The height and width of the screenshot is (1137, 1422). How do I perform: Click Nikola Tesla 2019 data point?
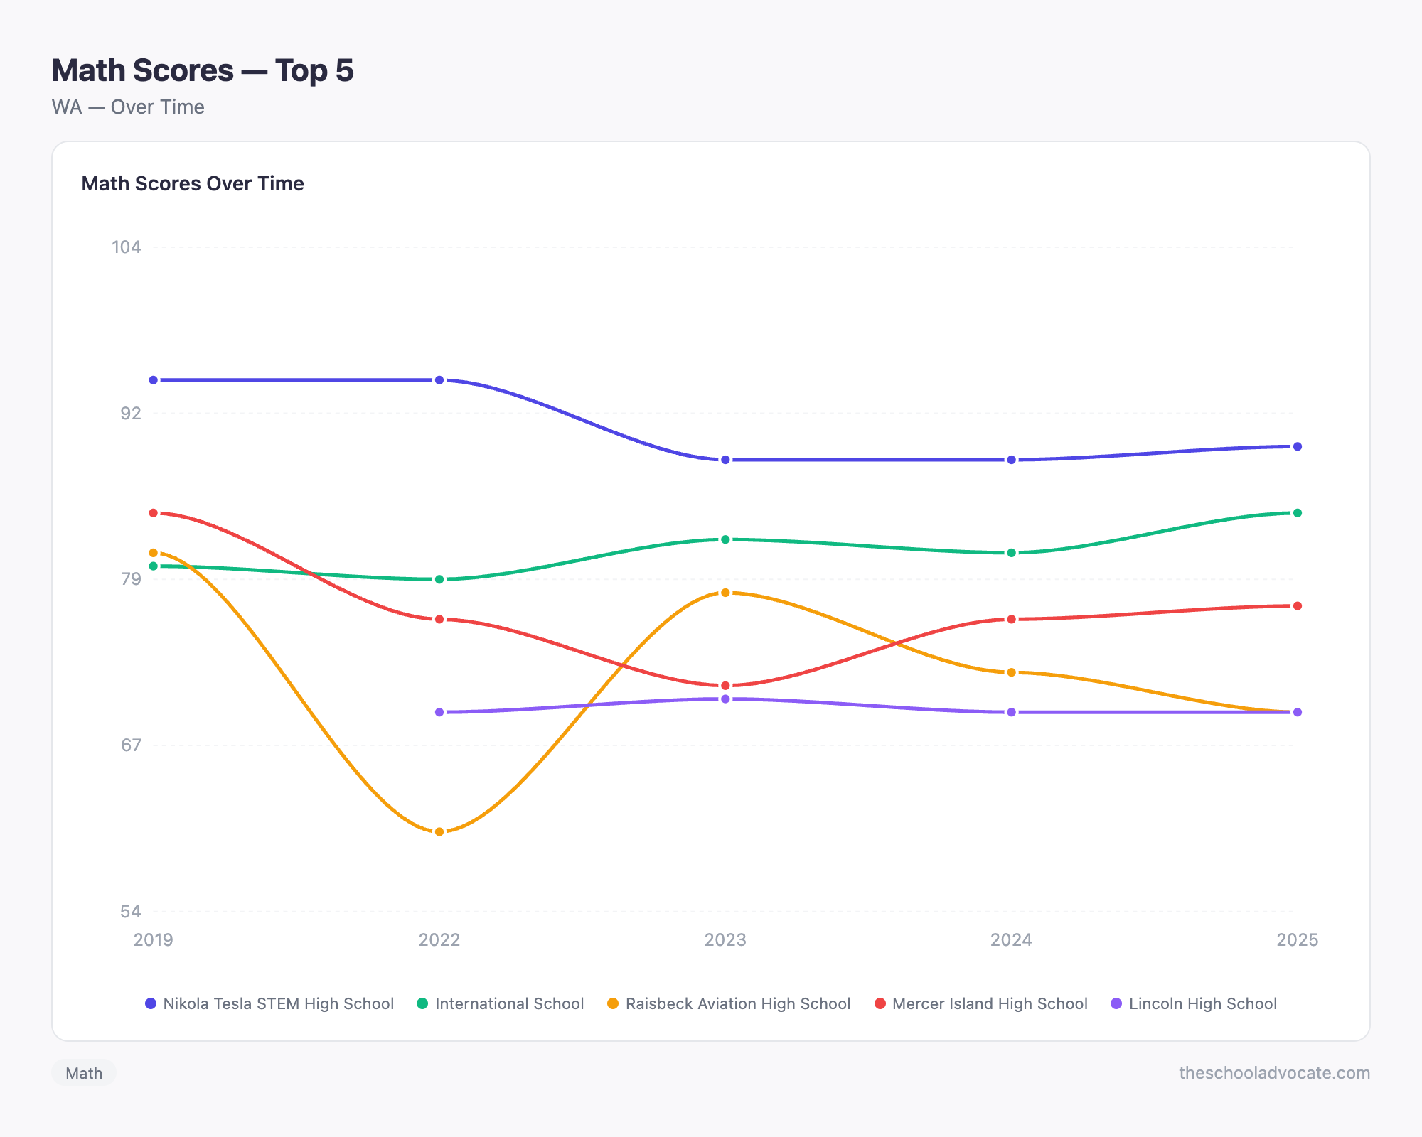154,380
